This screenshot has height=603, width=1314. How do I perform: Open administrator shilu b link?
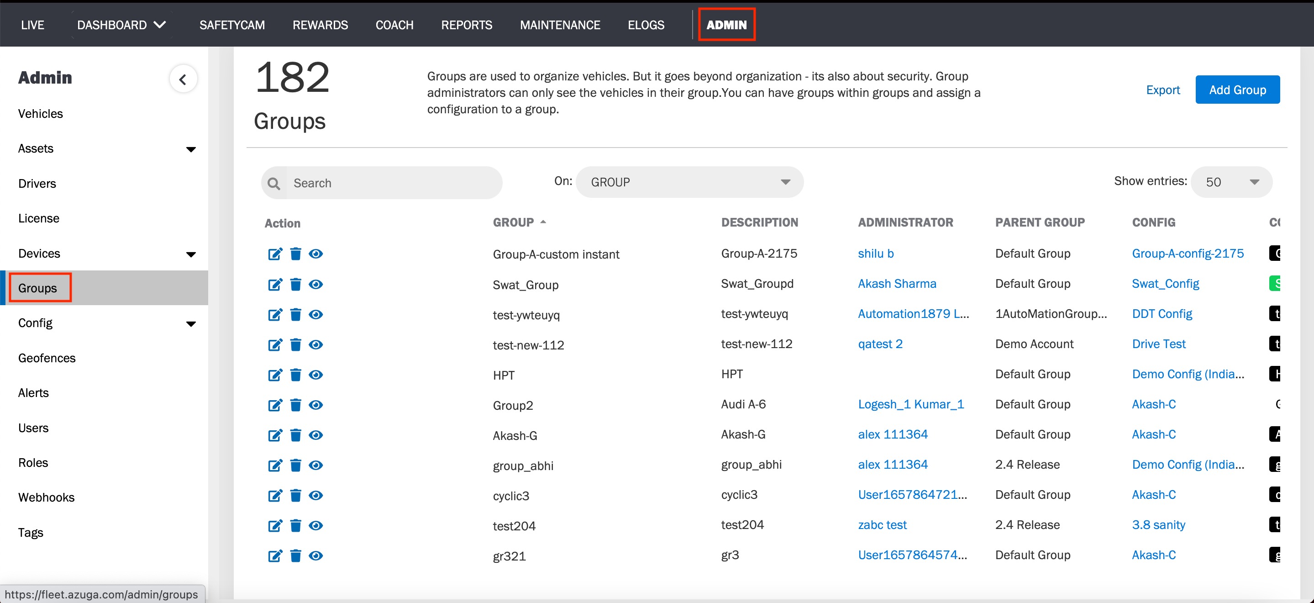[875, 253]
